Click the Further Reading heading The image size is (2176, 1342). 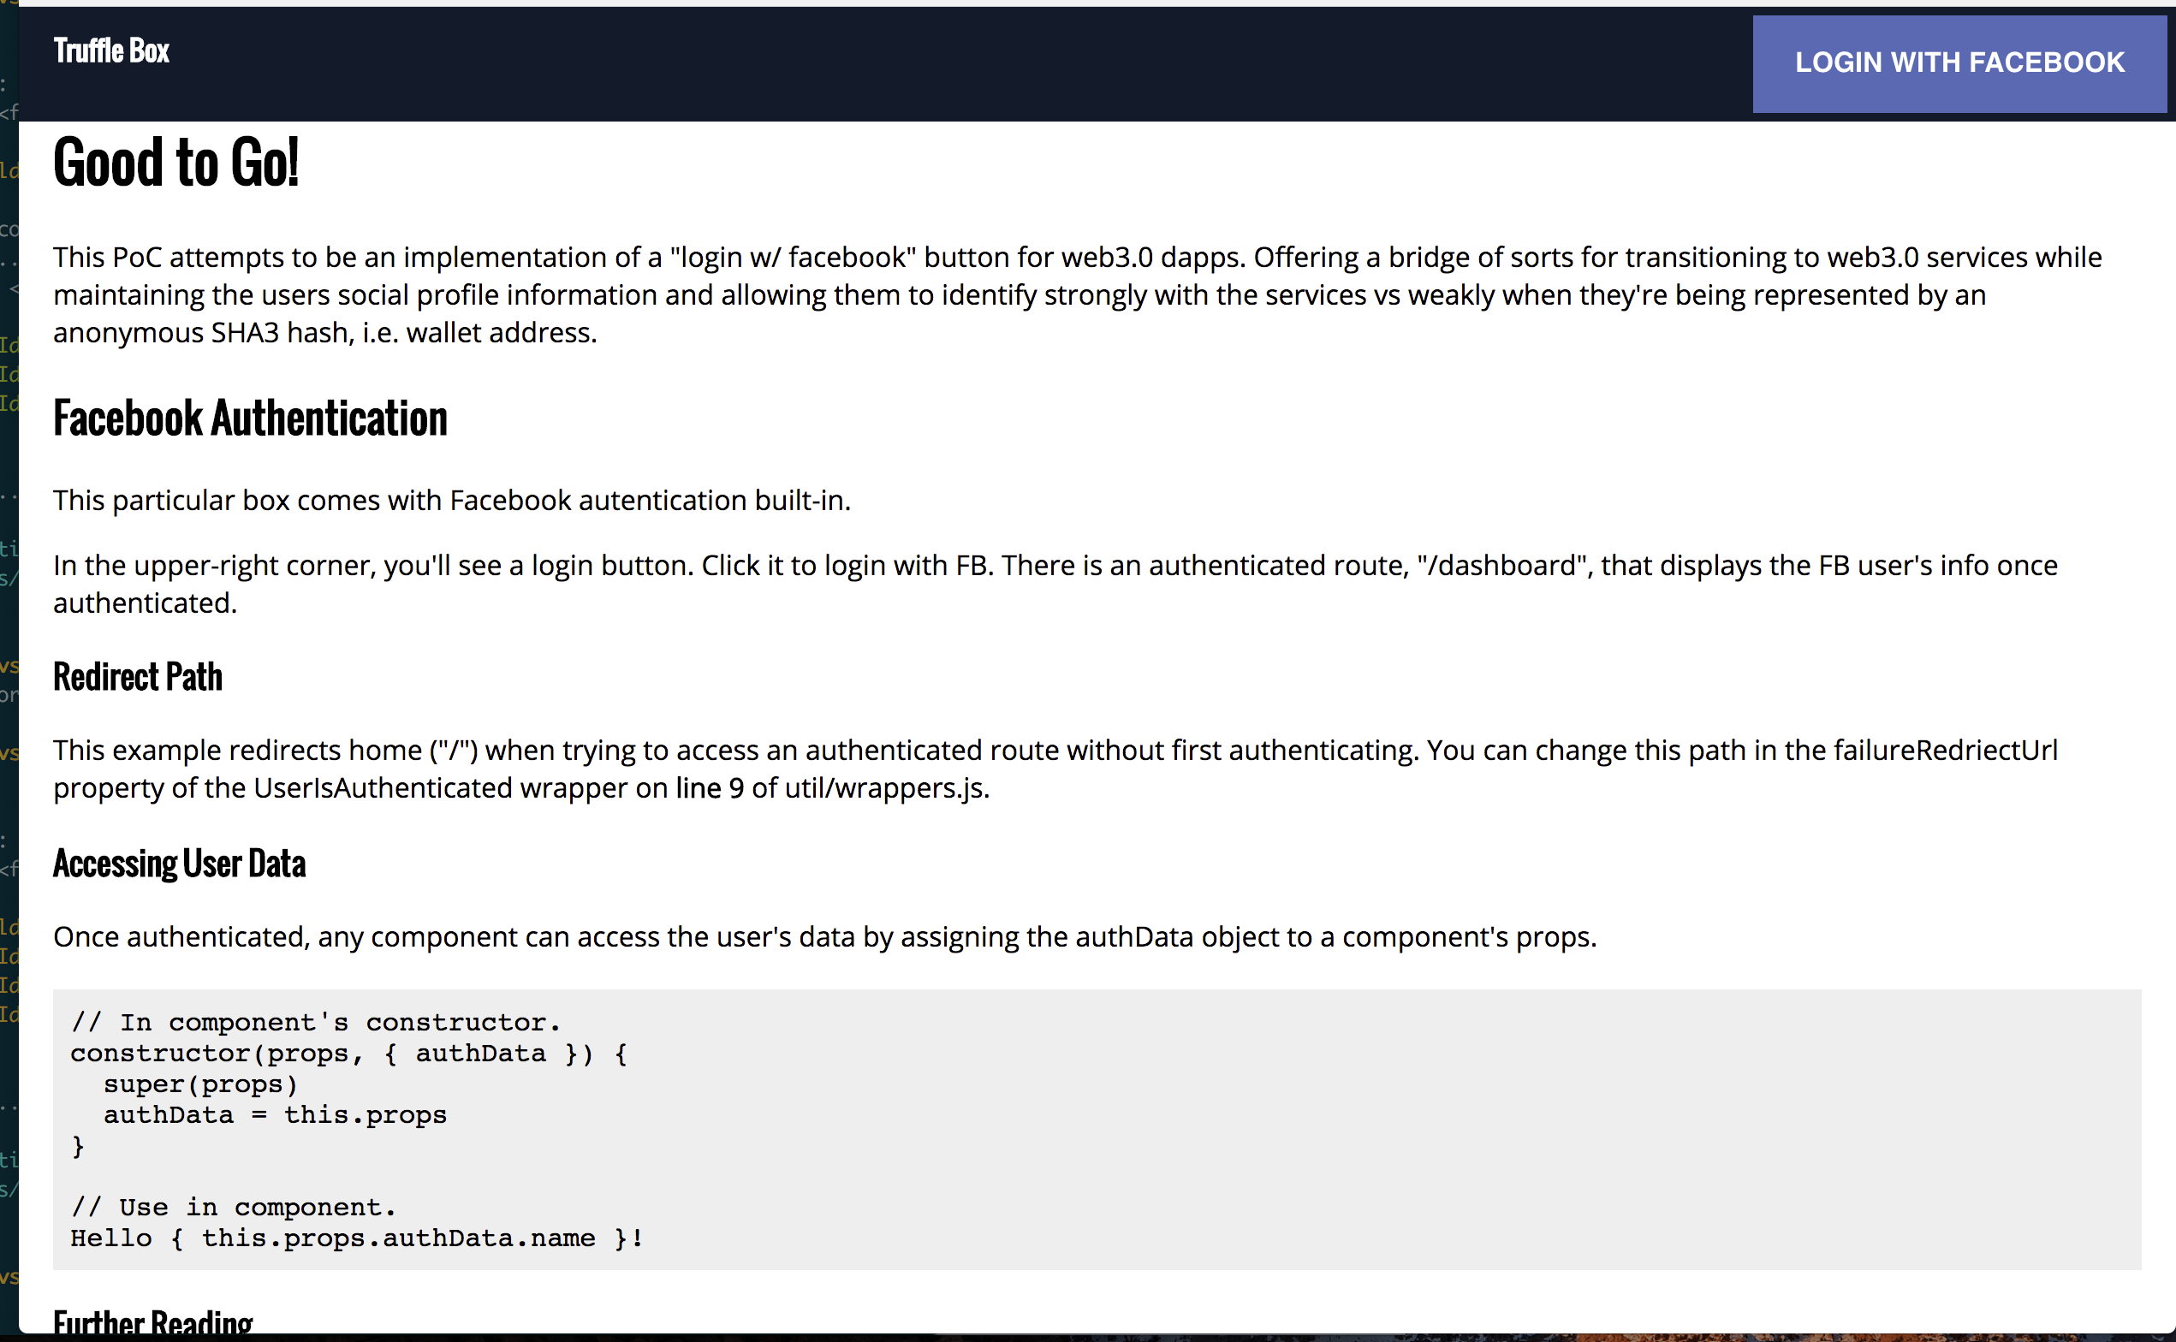(152, 1322)
